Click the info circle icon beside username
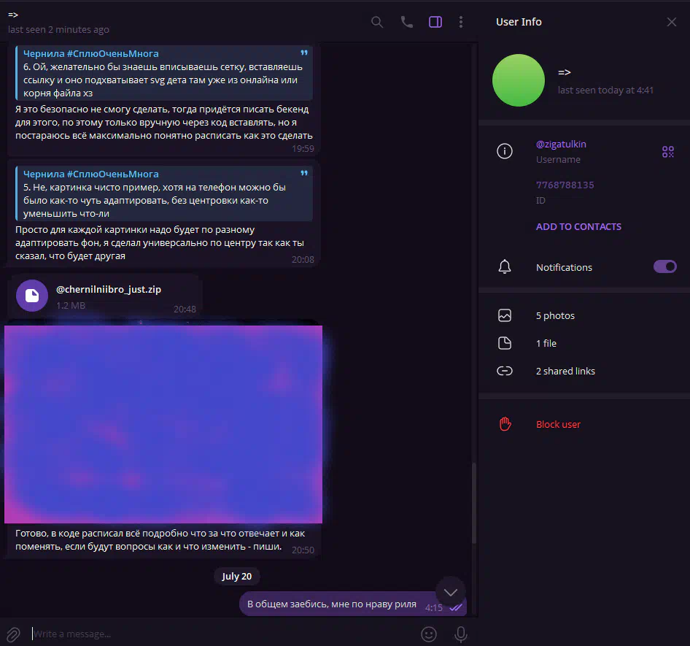 coord(504,151)
